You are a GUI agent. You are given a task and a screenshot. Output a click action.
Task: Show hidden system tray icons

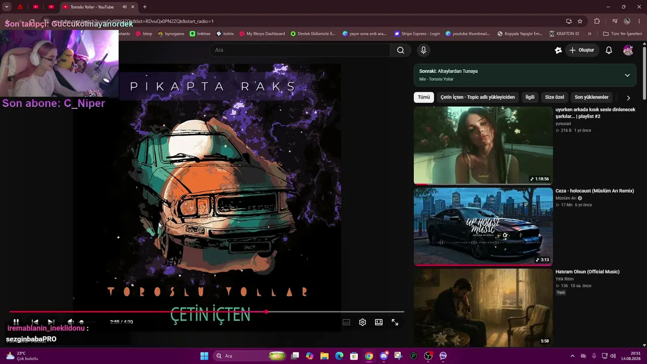coord(572,356)
